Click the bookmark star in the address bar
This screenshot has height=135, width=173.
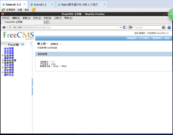118,27
